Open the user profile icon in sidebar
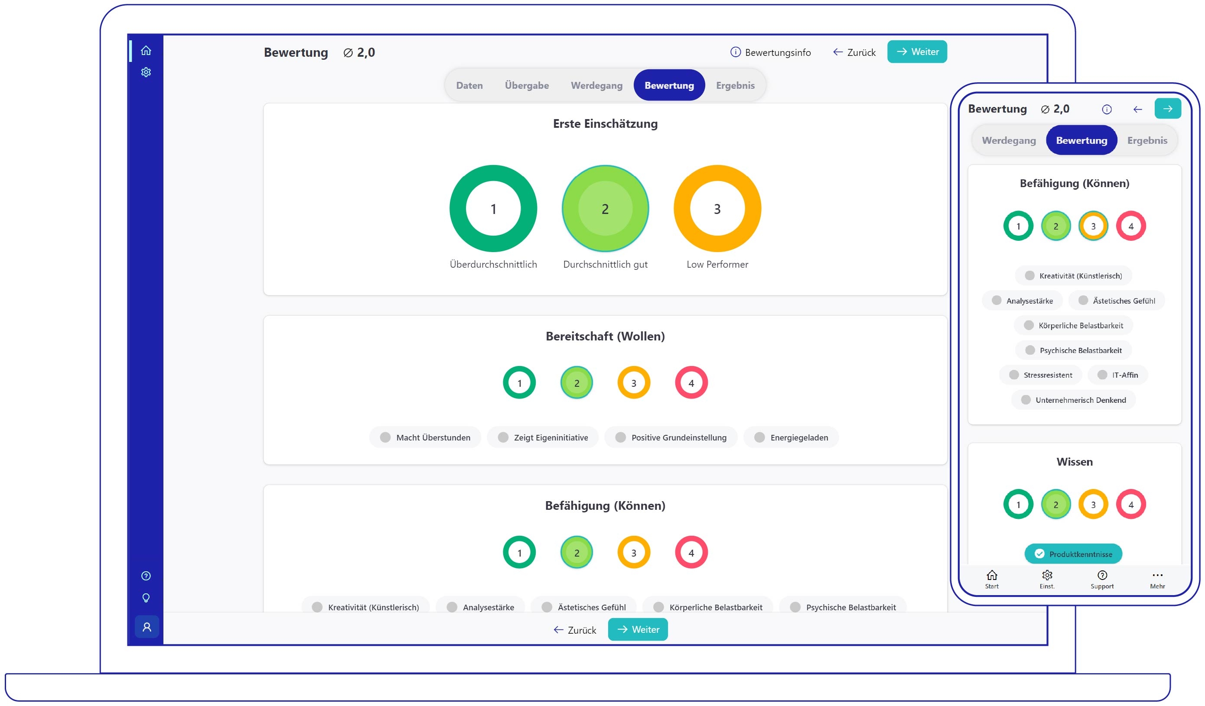Viewport: 1205px width, 706px height. click(147, 627)
